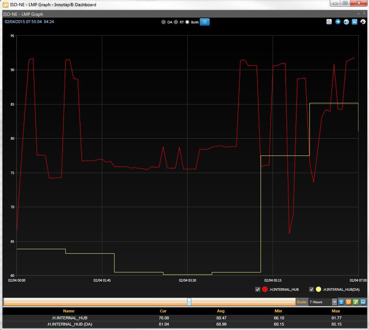Maximize the Innotap Dashboard window
Viewport: 369px width, 330px height.
[345, 3]
